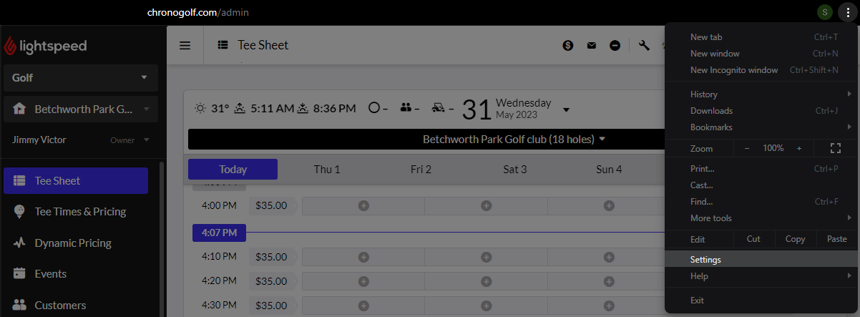Switch to the Thu 1 day tab
Screen dimensions: 860x317
click(327, 170)
